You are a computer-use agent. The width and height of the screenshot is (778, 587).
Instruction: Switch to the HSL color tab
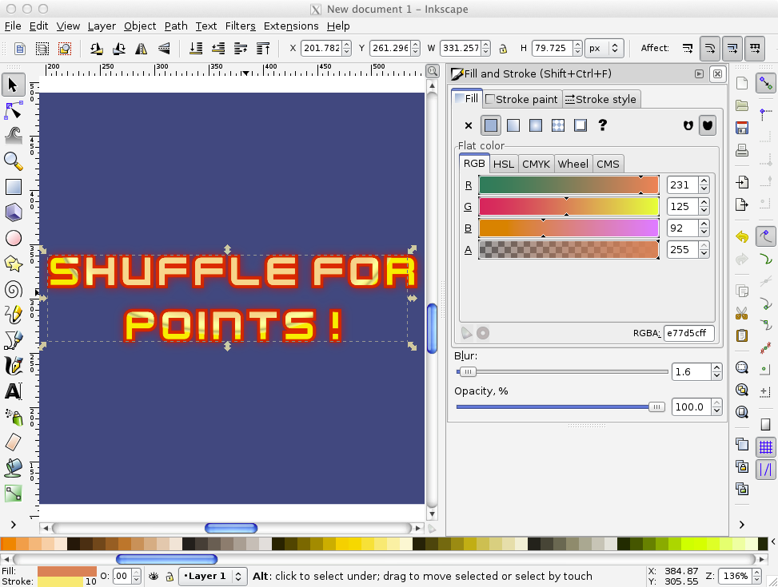[503, 164]
